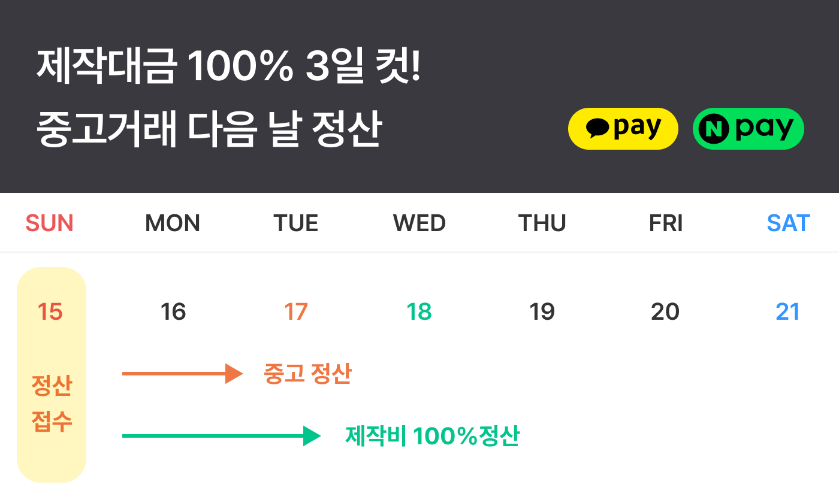This screenshot has width=839, height=497.
Task: Click the 정산 접수 label
Action: [52, 404]
